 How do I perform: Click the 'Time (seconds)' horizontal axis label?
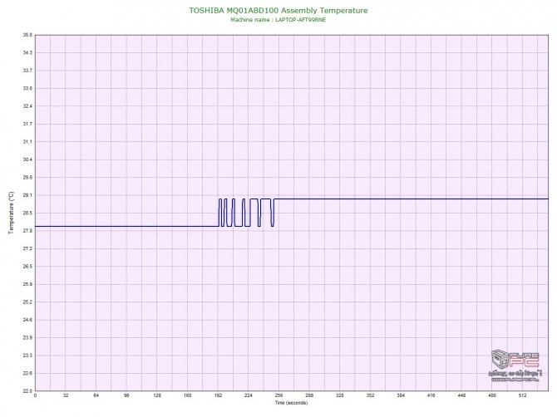[291, 403]
